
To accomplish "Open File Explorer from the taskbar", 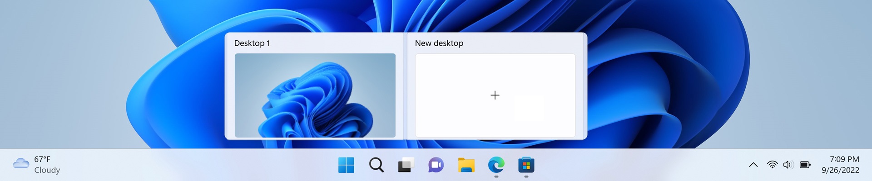I will tap(466, 165).
